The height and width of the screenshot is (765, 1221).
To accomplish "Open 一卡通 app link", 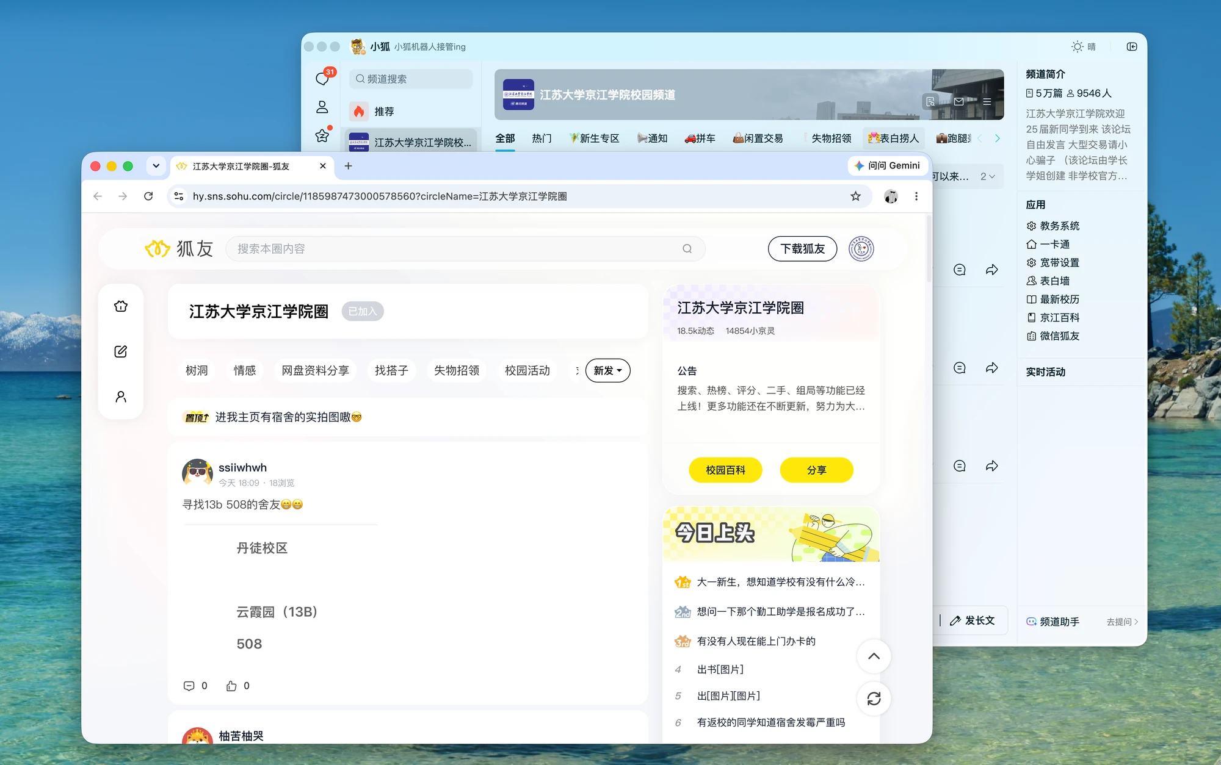I will pos(1048,244).
